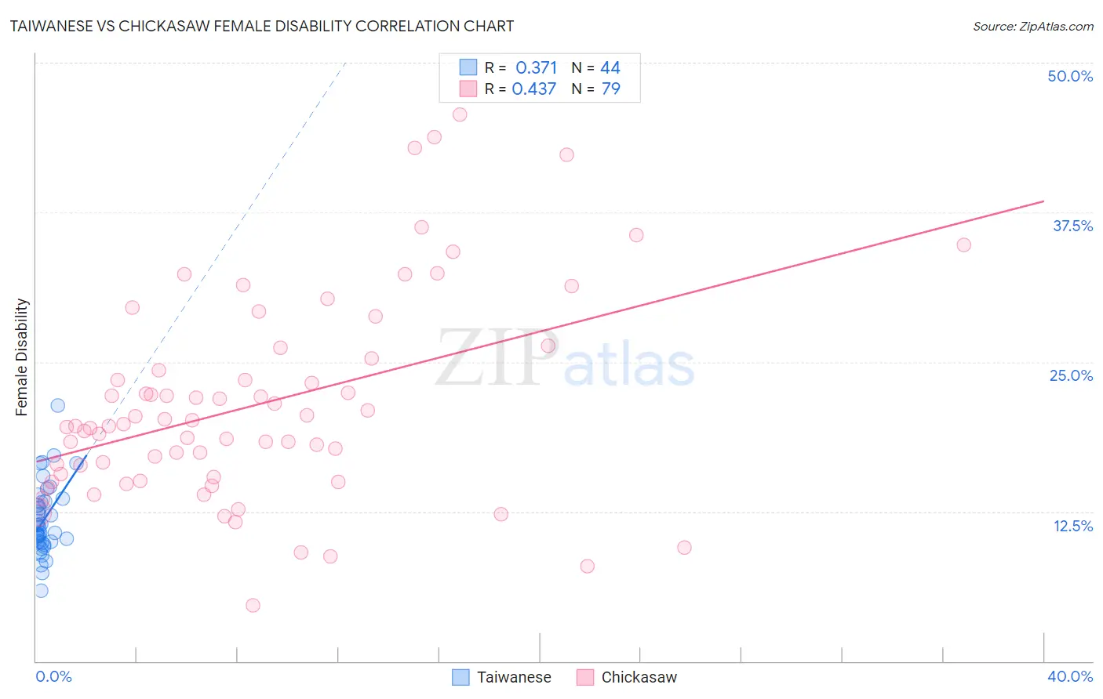Click the chart title text
1103x699 pixels.
coord(262,26)
